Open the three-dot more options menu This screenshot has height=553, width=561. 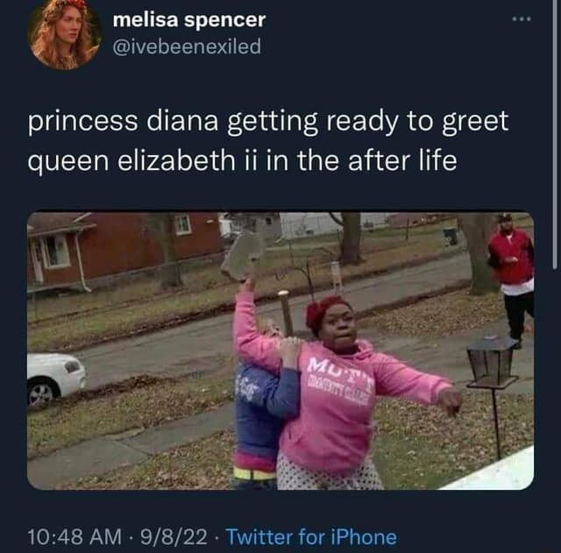coord(522,18)
